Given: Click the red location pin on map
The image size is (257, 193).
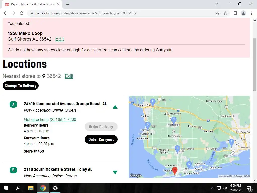Looking at the screenshot, I should coord(175,171).
